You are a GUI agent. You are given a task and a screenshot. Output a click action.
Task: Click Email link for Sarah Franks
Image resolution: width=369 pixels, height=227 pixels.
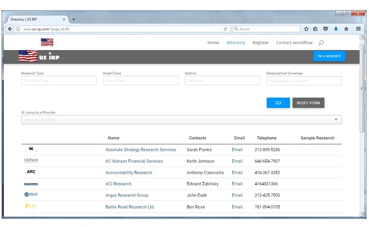[x=237, y=150]
